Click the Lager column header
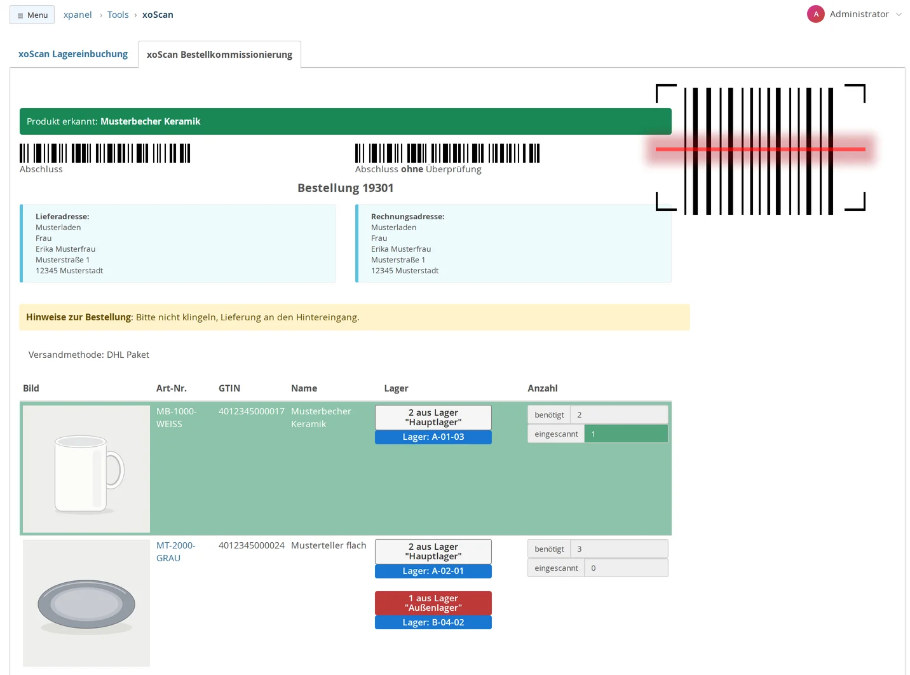The image size is (910, 675). (396, 388)
